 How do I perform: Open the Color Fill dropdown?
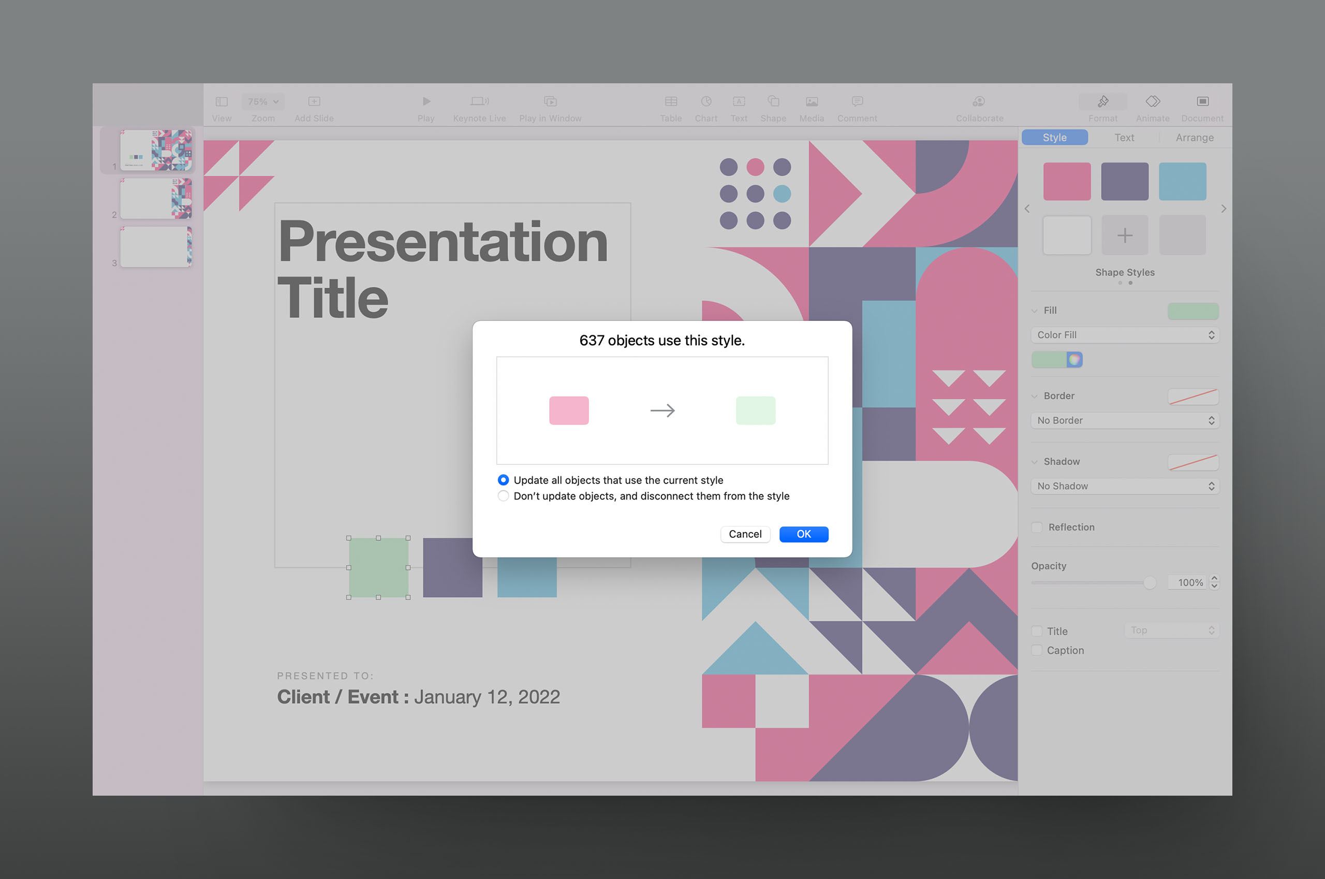(1124, 335)
